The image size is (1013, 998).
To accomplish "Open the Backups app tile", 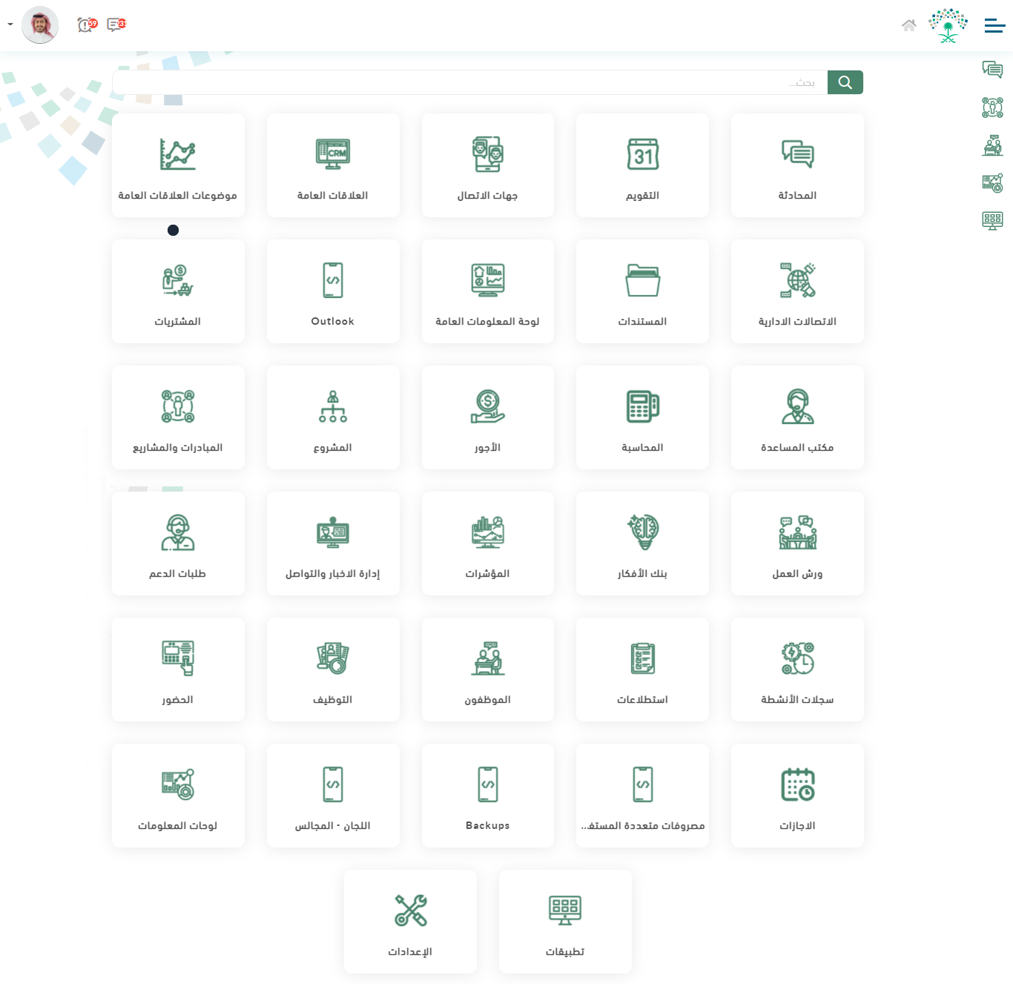I will point(487,796).
